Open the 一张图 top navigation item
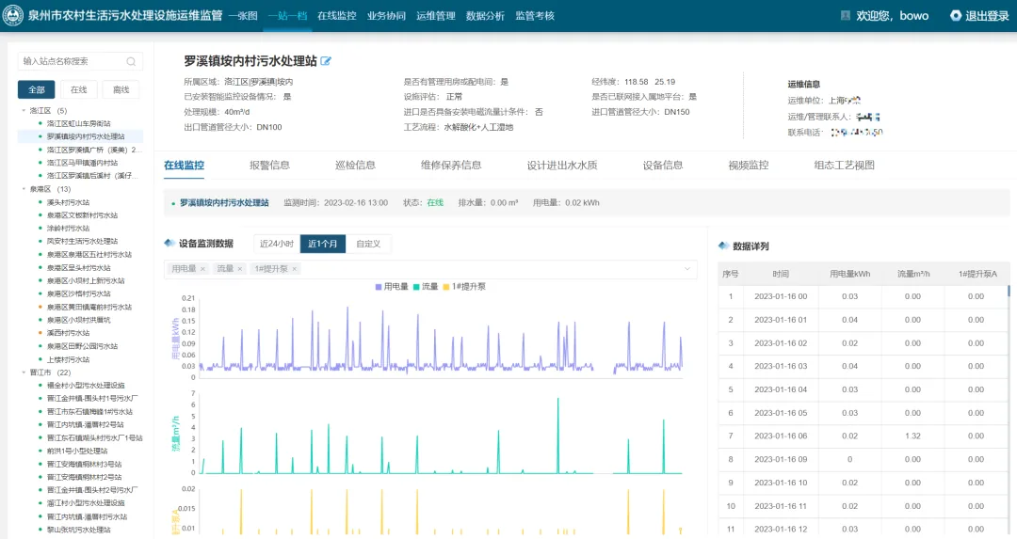Viewport: 1017px width, 539px height. coord(243,16)
